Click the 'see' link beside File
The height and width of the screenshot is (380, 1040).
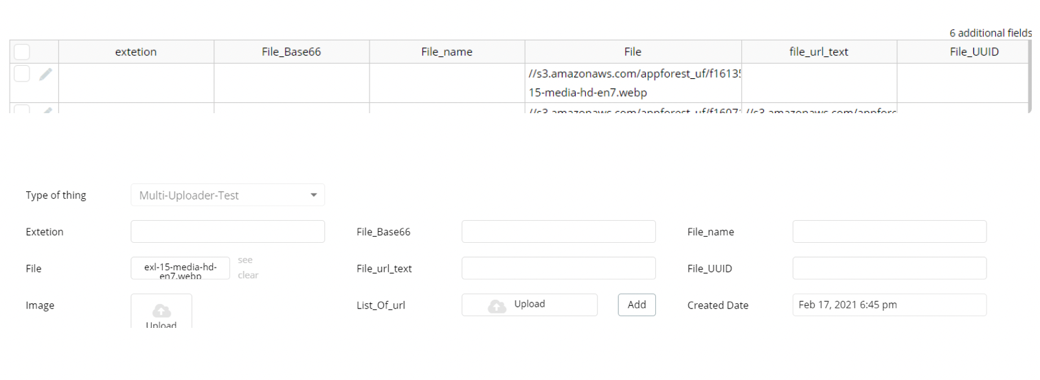(x=245, y=260)
